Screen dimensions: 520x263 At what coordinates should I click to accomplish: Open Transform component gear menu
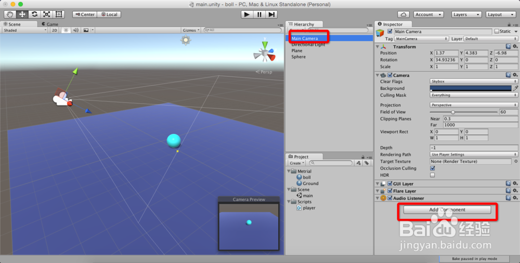[515, 47]
